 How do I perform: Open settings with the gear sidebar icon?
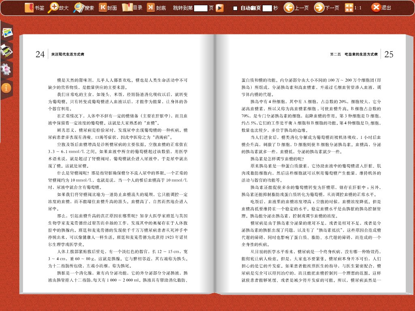click(x=6, y=69)
